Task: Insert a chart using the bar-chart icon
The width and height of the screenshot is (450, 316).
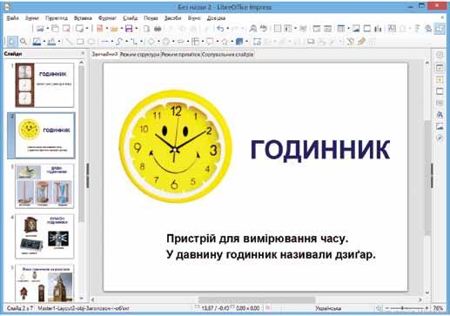Action: coord(378,29)
